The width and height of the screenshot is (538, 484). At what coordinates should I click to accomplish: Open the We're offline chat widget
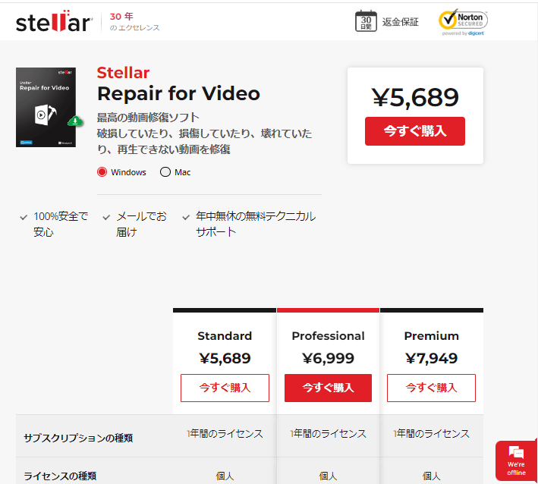516,460
